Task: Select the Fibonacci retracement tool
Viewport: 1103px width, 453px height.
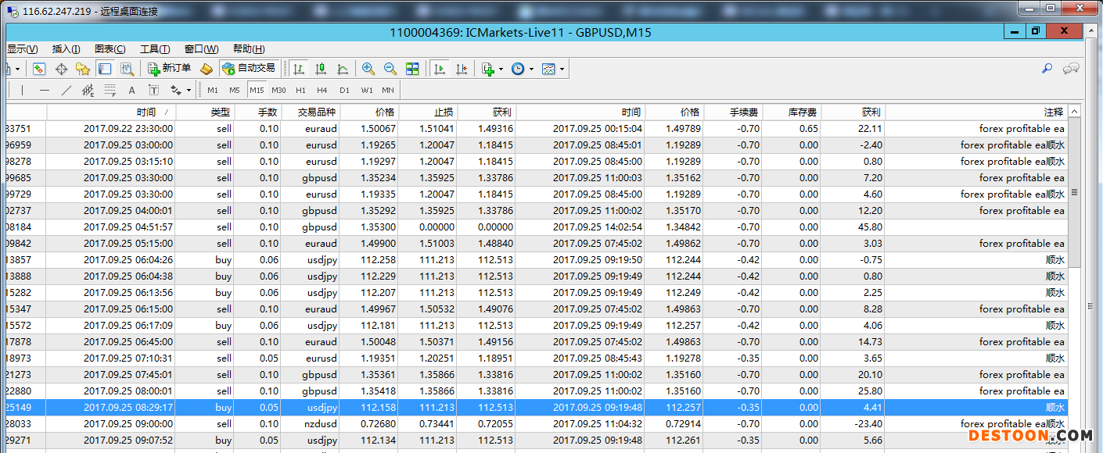Action: click(x=110, y=90)
